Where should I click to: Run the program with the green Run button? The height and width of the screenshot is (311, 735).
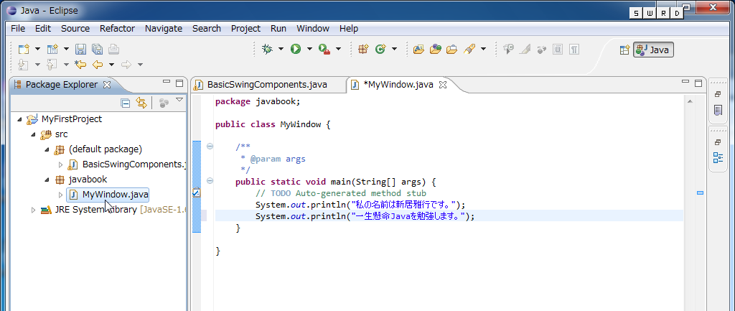(295, 50)
